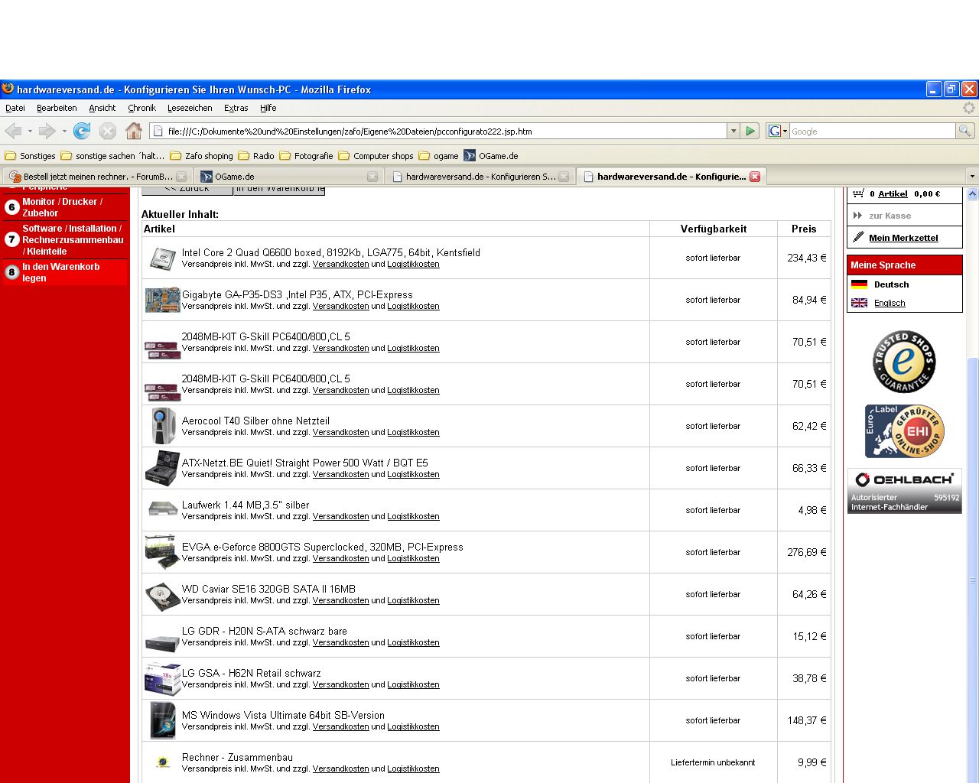
Task: Switch to Bestell jetzt meinen rechner tab
Action: [x=97, y=177]
